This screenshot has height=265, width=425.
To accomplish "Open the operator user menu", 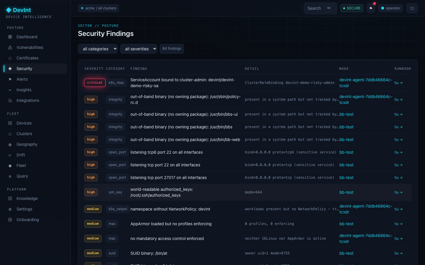I will tap(390, 8).
